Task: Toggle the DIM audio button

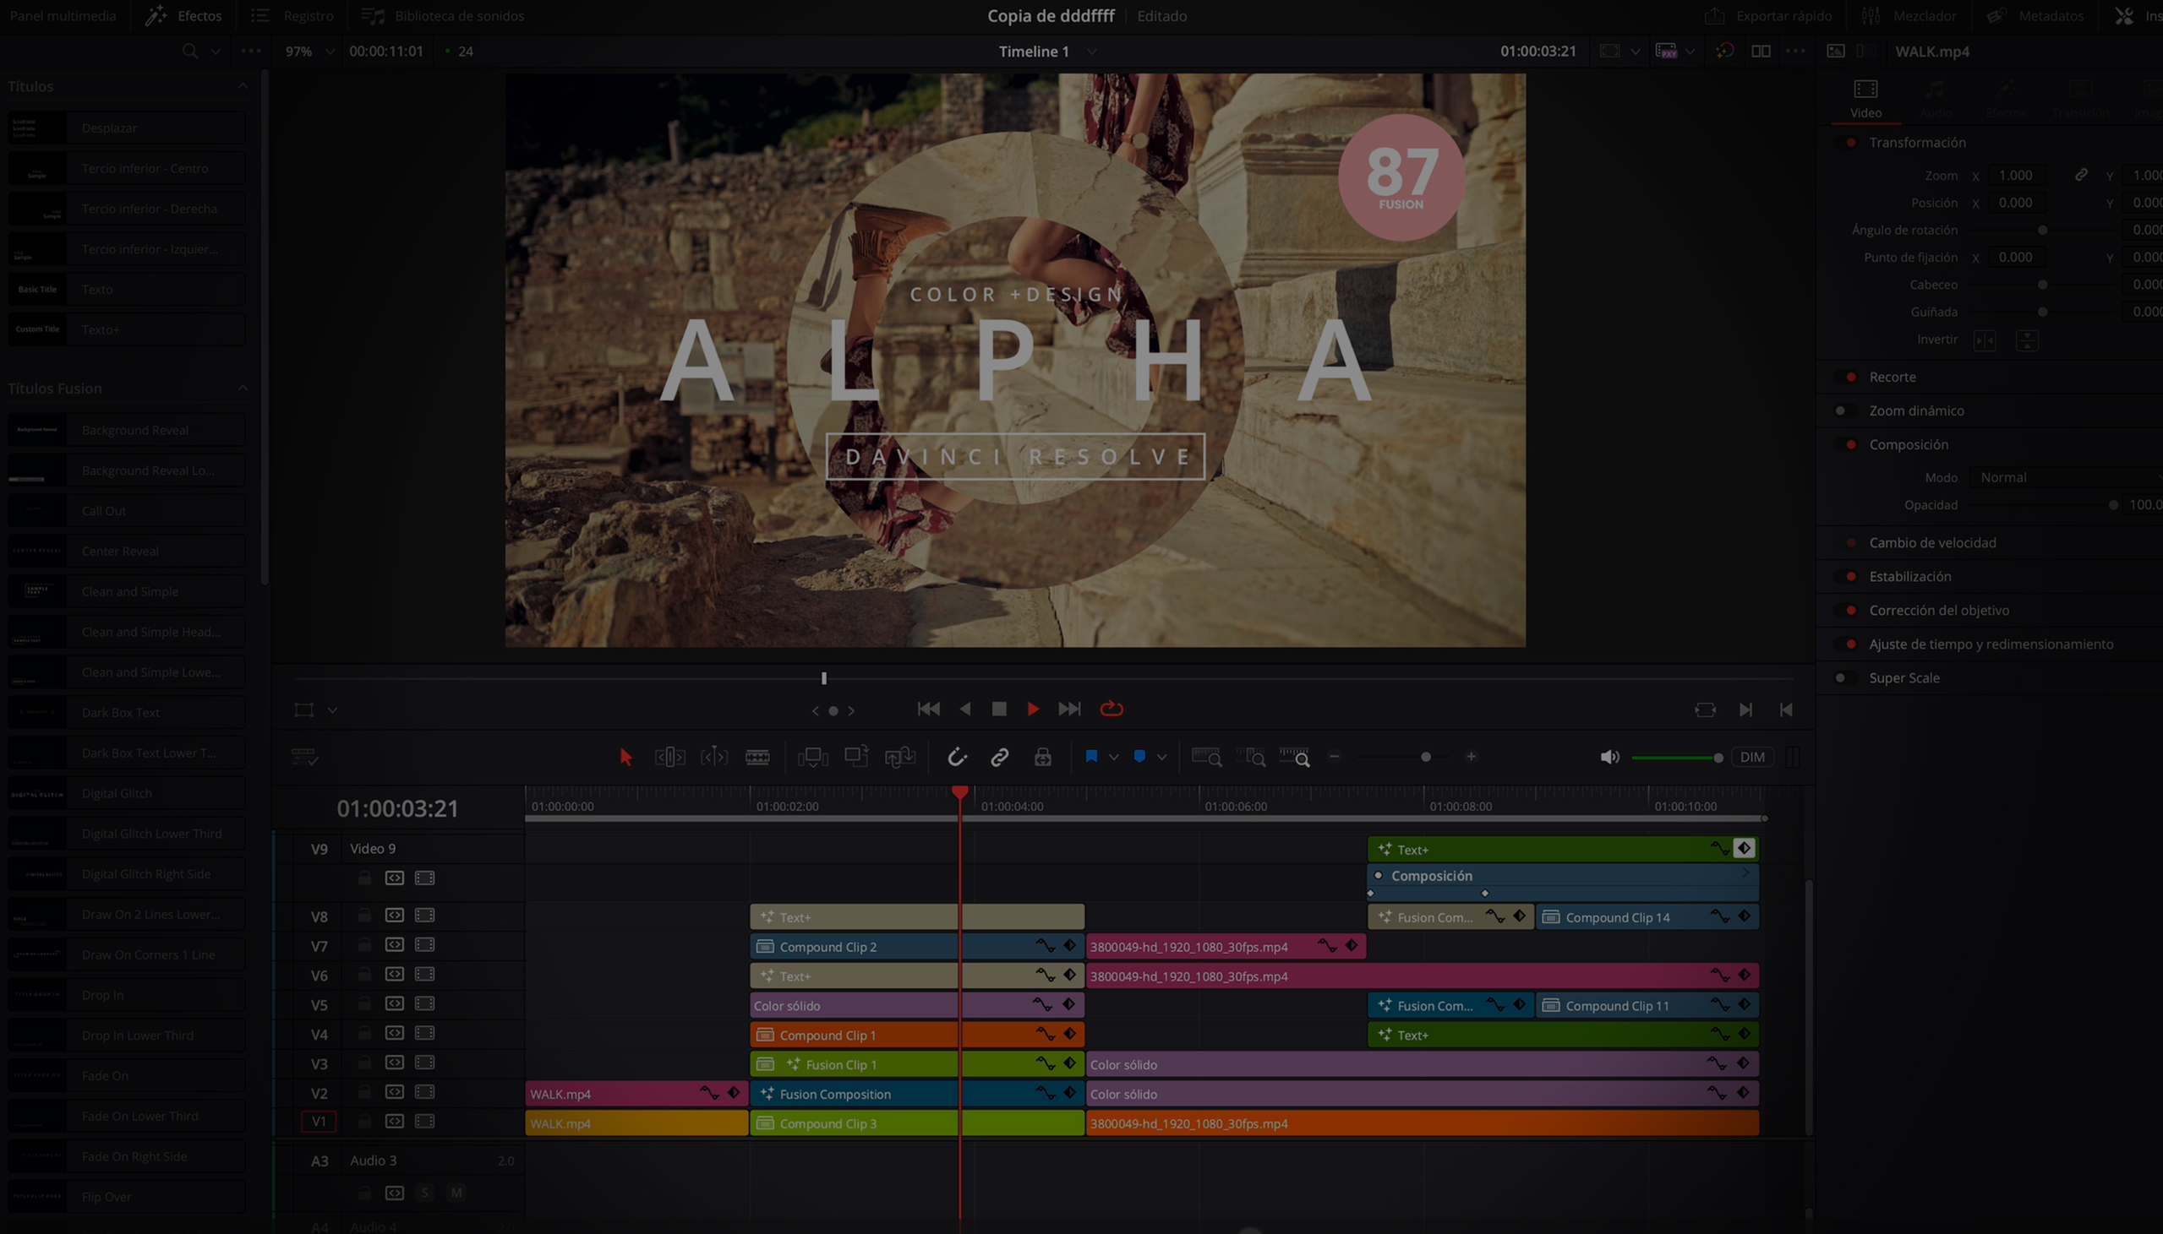Action: pos(1751,757)
